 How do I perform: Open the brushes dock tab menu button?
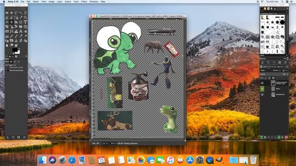coord(288,8)
